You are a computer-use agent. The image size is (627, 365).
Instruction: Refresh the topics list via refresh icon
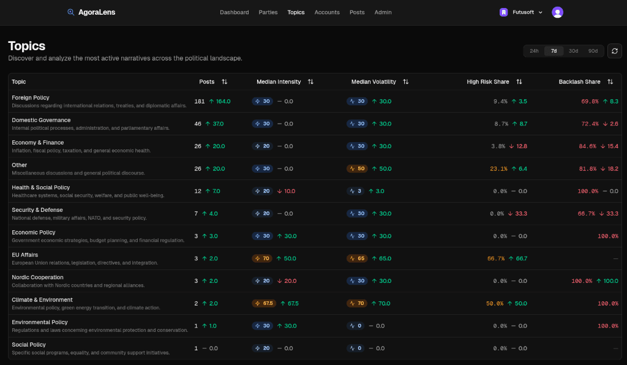pyautogui.click(x=614, y=51)
